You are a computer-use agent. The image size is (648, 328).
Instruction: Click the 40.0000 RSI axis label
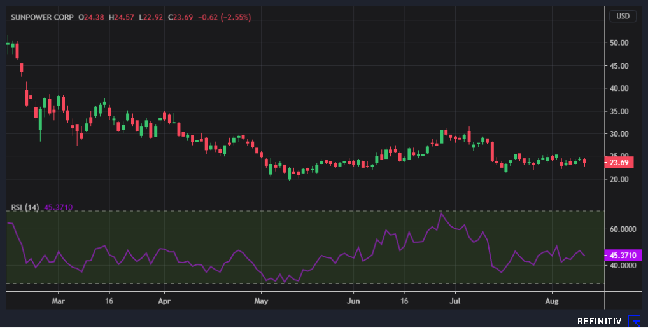623,265
